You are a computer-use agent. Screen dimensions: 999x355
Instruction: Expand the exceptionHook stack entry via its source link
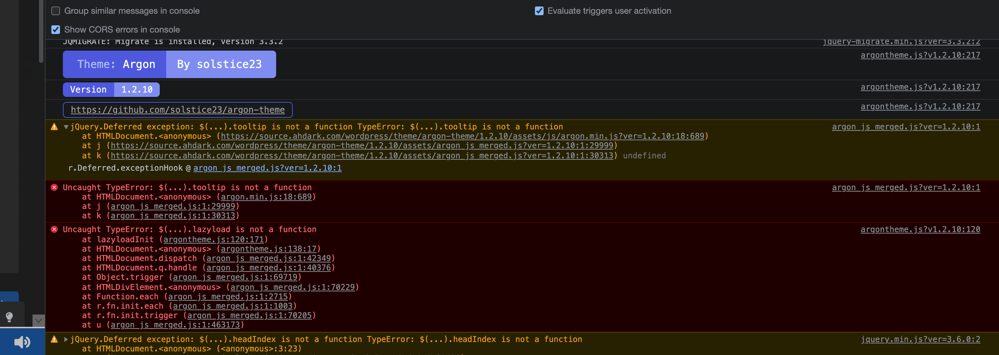pos(268,168)
